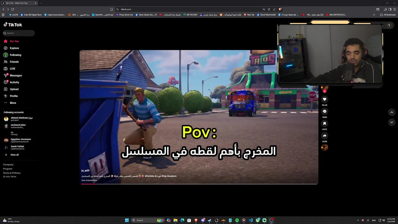Image resolution: width=398 pixels, height=224 pixels.
Task: Open ahmed elsebaay followed account
Action: tap(19, 119)
